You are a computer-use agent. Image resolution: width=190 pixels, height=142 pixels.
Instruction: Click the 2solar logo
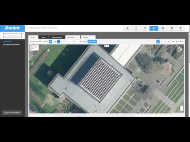click(x=12, y=28)
